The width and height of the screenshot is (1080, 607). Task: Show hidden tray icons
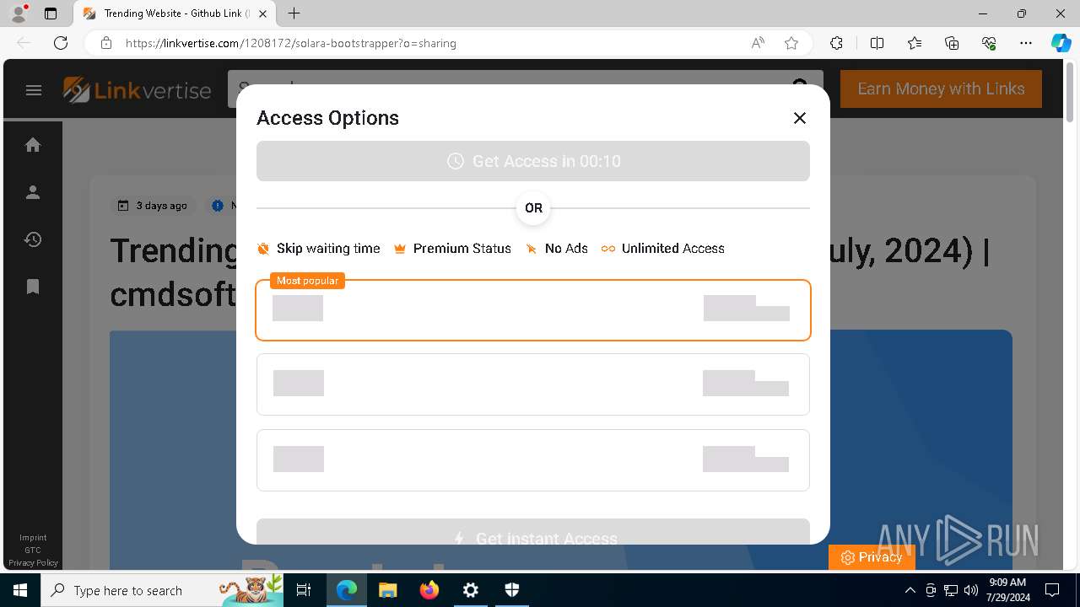click(x=910, y=590)
